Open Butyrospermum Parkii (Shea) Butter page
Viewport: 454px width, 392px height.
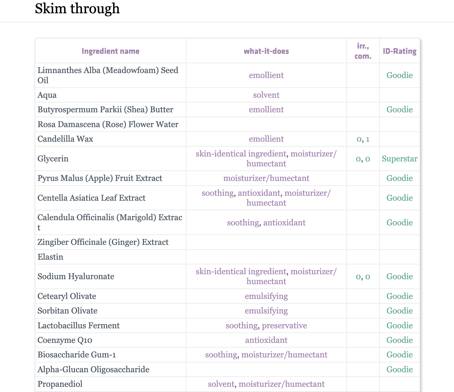pos(105,110)
